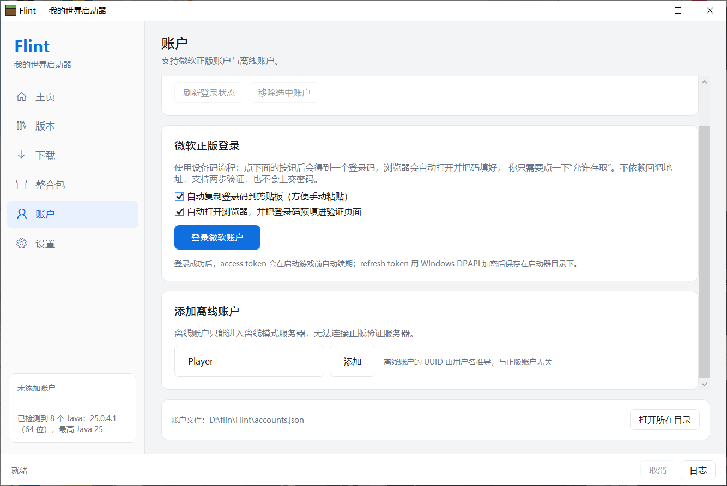The width and height of the screenshot is (727, 486).
Task: Click the 登录微软账户 button
Action: coord(217,238)
